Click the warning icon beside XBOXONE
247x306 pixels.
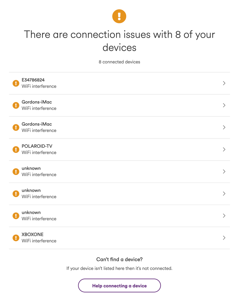pyautogui.click(x=16, y=238)
